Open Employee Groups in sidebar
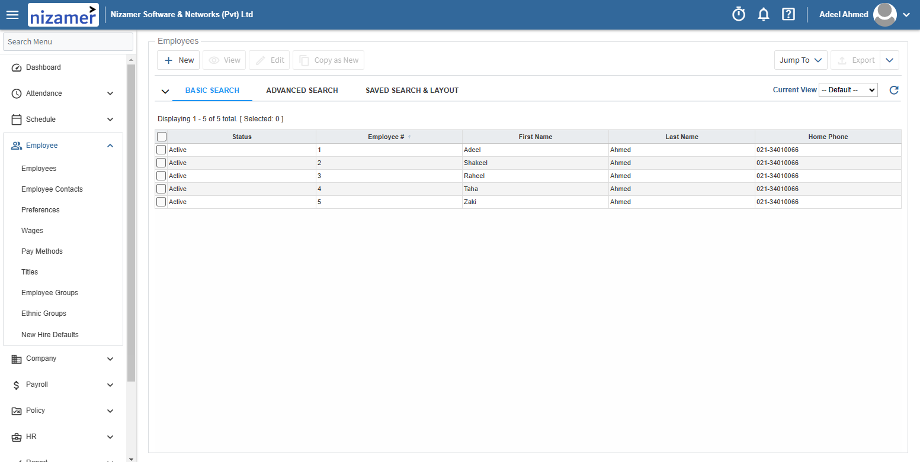 50,293
